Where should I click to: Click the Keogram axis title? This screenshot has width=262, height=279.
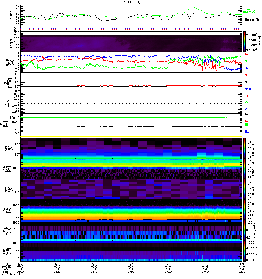[x=11, y=42]
